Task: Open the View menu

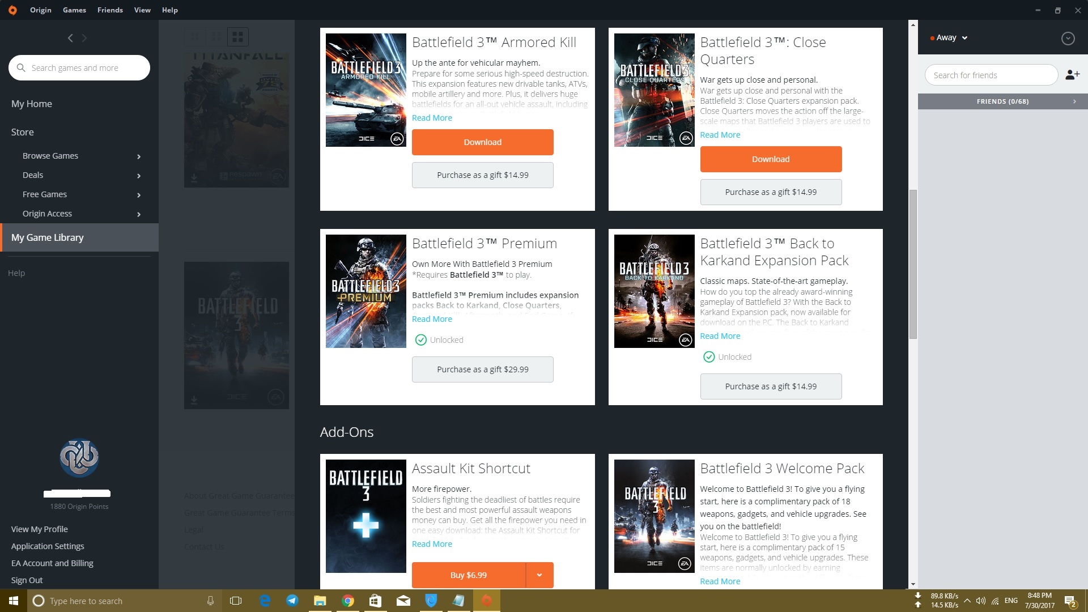Action: coord(142,10)
